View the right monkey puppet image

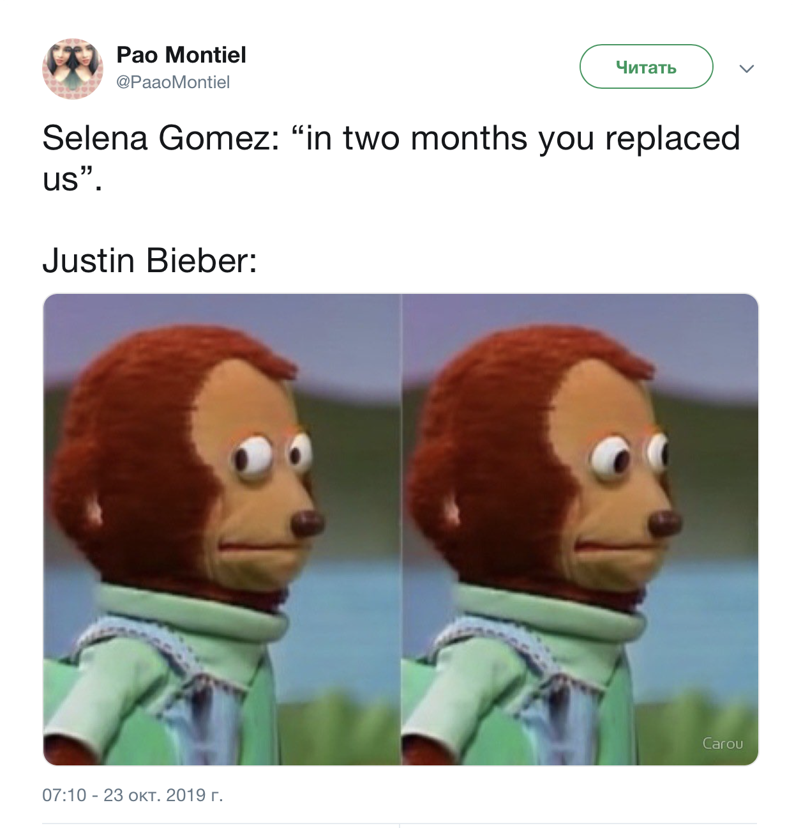(580, 529)
